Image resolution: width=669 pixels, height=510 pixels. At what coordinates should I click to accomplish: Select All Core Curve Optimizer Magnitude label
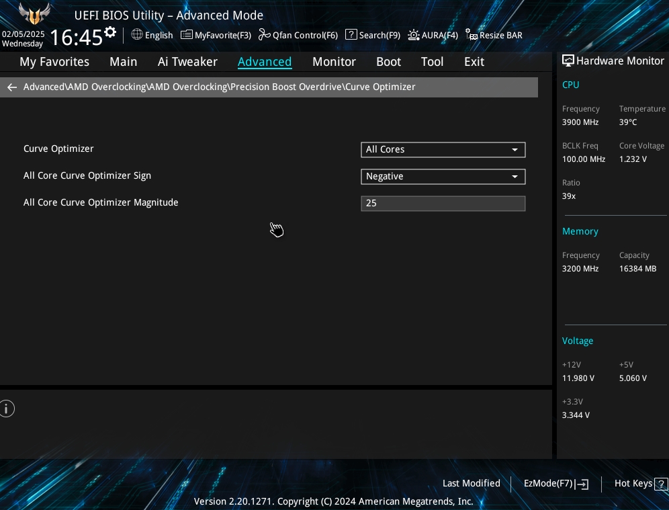(101, 203)
